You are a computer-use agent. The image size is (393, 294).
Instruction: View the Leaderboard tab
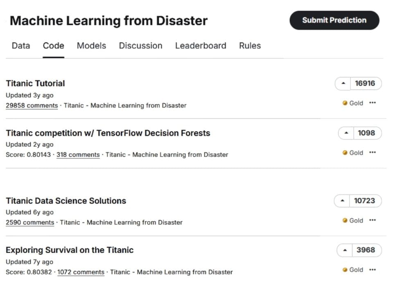tap(201, 46)
